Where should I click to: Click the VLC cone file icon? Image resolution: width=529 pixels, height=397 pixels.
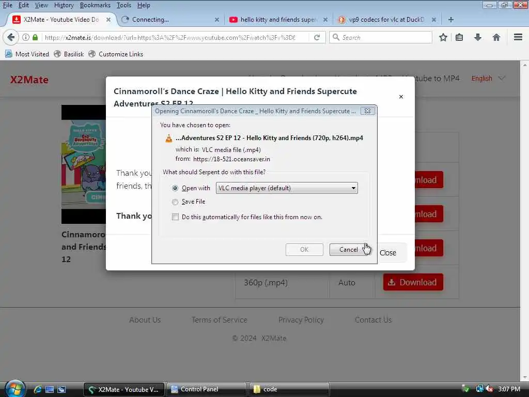pos(169,138)
